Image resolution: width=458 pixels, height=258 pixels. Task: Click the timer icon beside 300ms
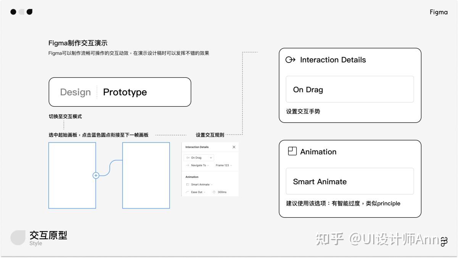tap(214, 192)
